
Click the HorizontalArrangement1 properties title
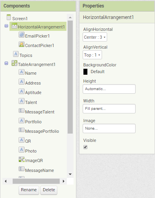click(x=108, y=17)
